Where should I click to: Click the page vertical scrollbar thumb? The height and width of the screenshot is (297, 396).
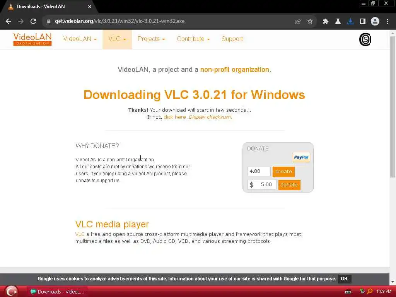coord(393,107)
